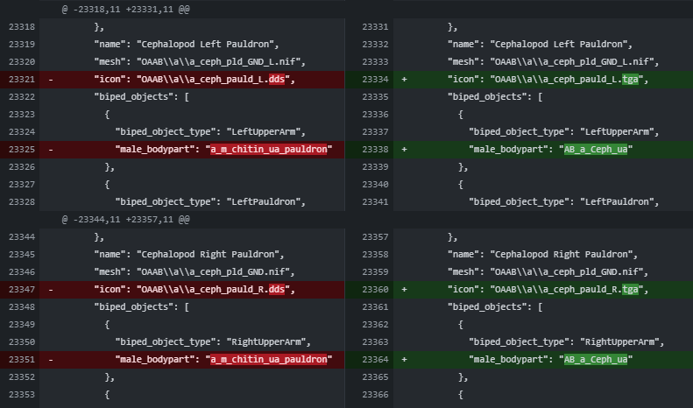Image resolution: width=693 pixels, height=408 pixels.
Task: Click "LeftPauldron" on line 23341
Action: click(x=617, y=201)
